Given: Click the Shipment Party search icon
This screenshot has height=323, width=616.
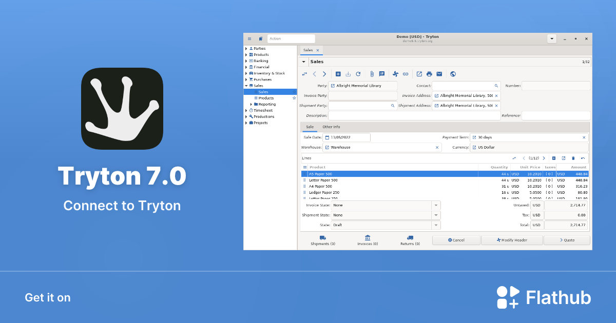Looking at the screenshot, I should pyautogui.click(x=393, y=106).
